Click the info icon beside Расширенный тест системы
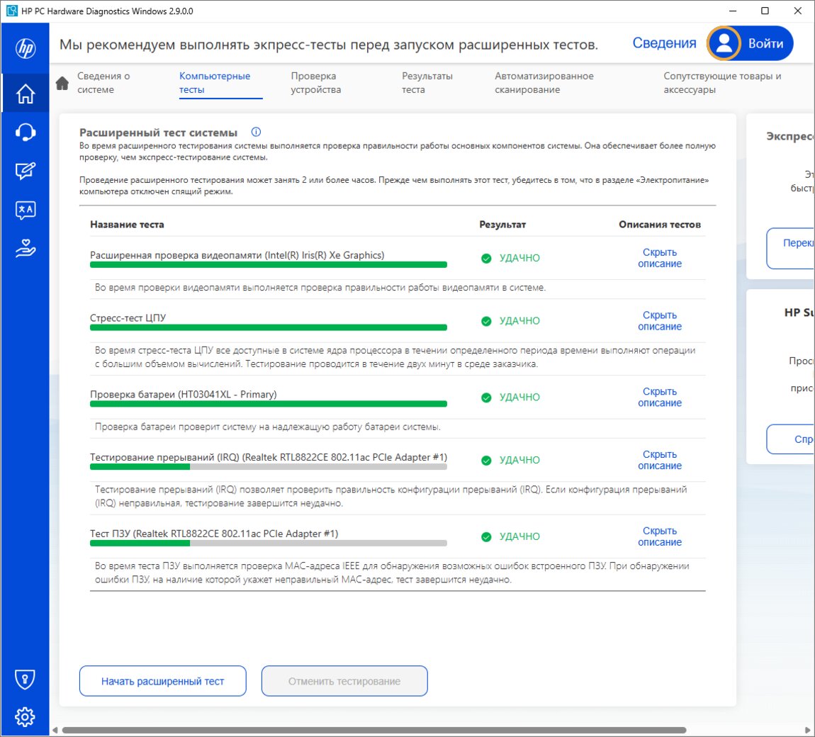This screenshot has height=737, width=815. [x=256, y=132]
